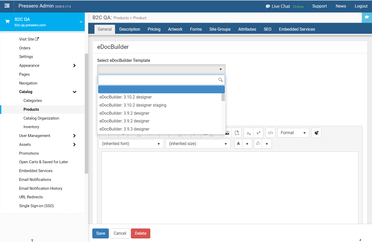Viewport: 372px width, 242px height.
Task: Apply subscript formatting
Action: [249, 133]
